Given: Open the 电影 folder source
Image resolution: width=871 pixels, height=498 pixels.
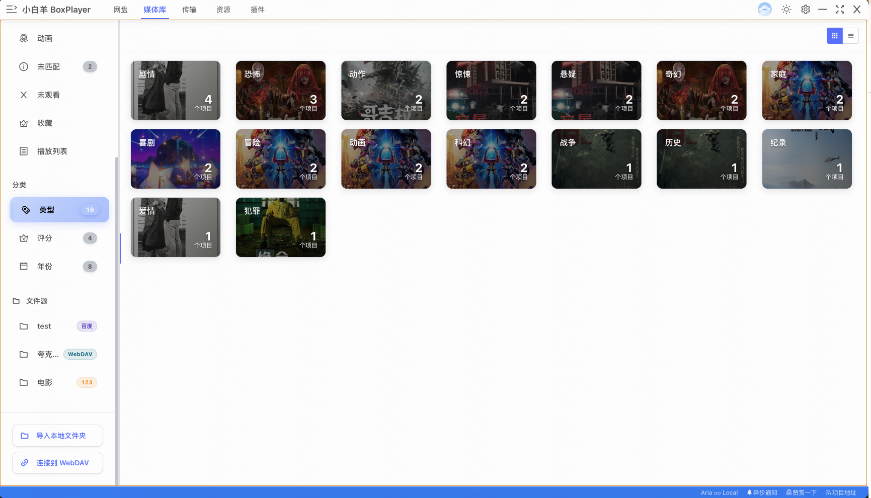Looking at the screenshot, I should coord(45,382).
